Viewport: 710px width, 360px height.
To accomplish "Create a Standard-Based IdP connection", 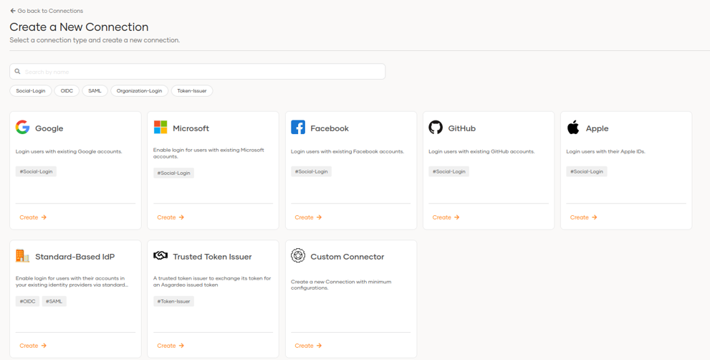I will point(33,346).
